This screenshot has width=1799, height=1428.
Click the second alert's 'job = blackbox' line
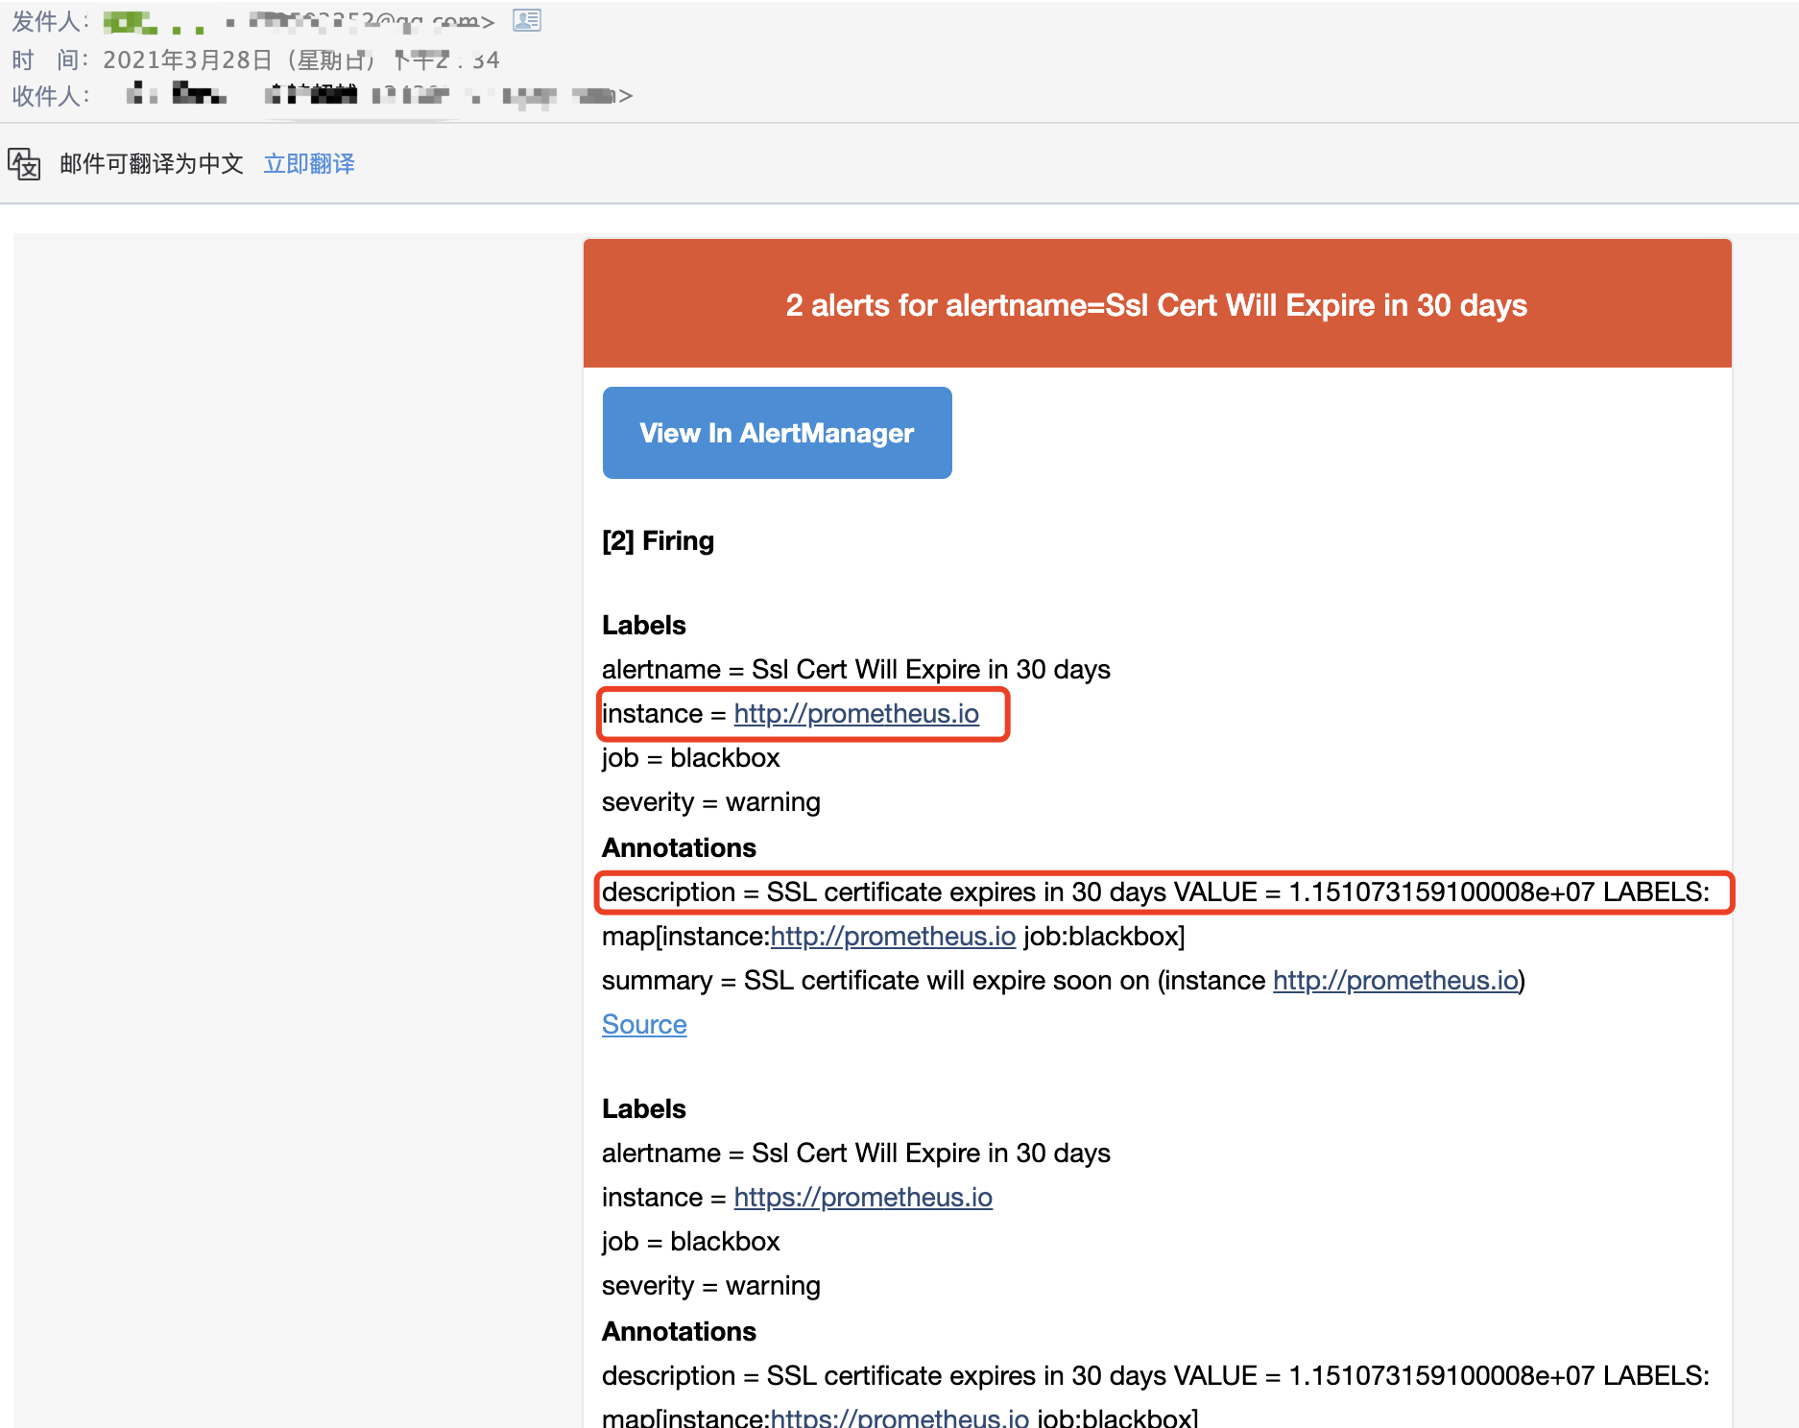tap(690, 1242)
